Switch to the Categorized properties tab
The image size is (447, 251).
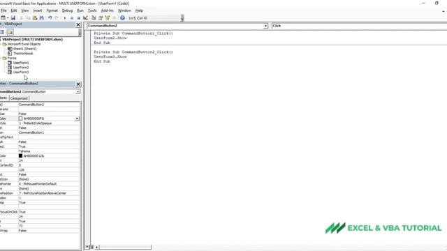click(19, 98)
